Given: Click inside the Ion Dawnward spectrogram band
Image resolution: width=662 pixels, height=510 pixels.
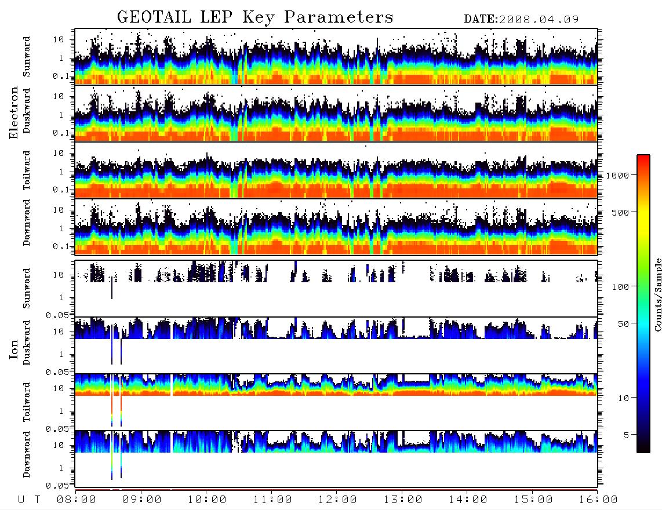Looking at the screenshot, I should click(336, 442).
